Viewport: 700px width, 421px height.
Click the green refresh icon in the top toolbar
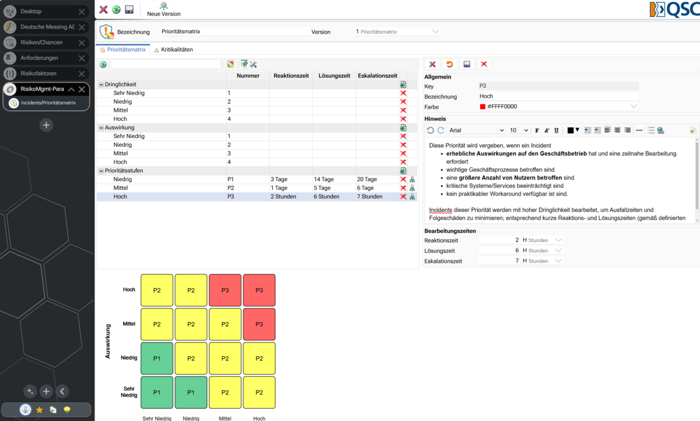click(116, 9)
